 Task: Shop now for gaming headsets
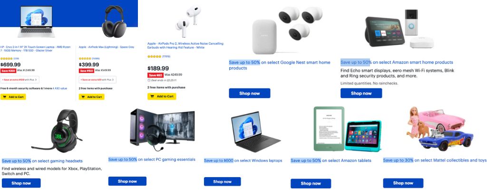(x=21, y=183)
